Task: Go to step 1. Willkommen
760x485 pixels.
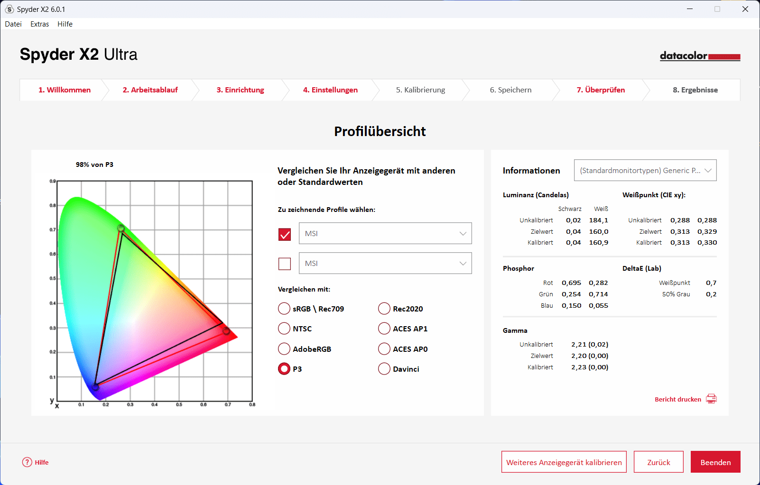Action: (65, 90)
